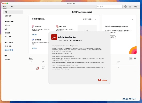Click the 查看所有工具 button

click(87, 19)
